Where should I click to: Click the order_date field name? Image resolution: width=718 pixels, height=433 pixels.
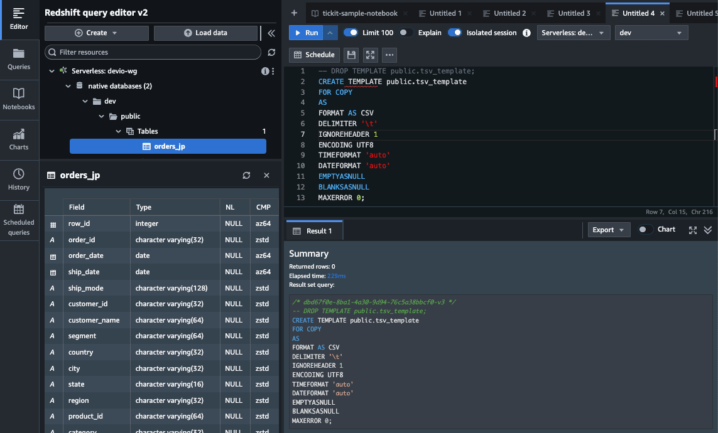pyautogui.click(x=85, y=255)
